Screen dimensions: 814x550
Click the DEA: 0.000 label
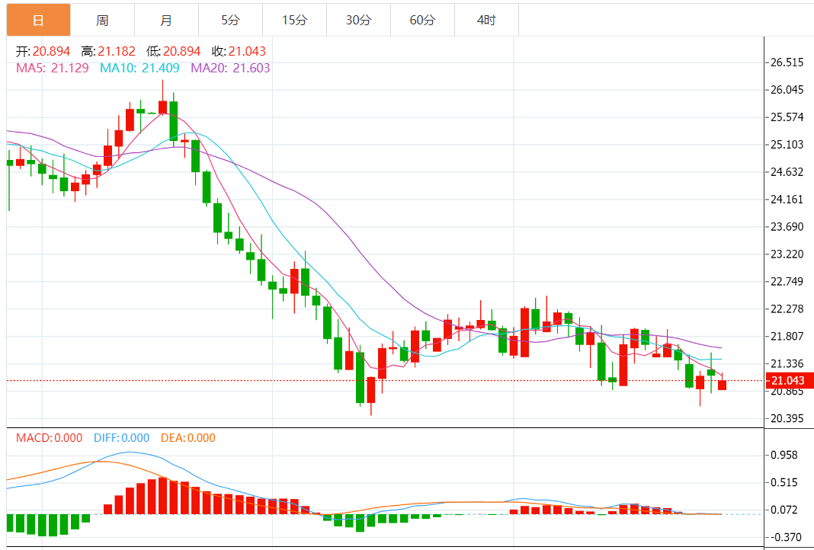(x=188, y=438)
